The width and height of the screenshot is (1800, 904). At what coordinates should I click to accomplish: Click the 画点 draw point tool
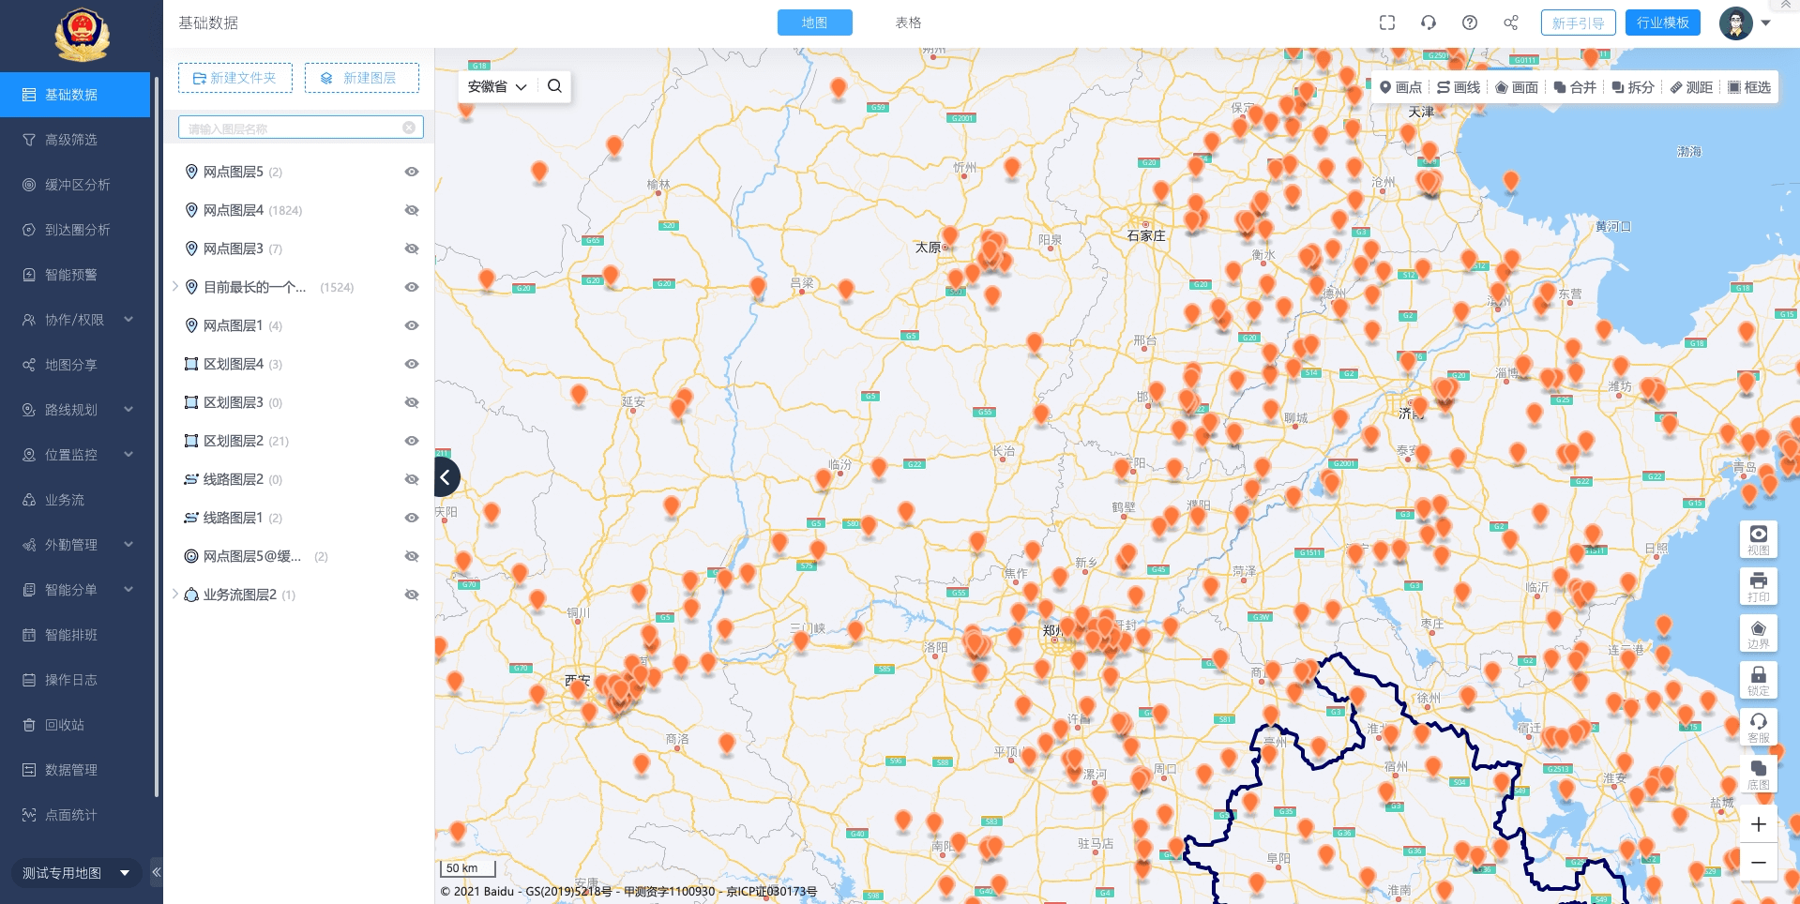(x=1400, y=87)
